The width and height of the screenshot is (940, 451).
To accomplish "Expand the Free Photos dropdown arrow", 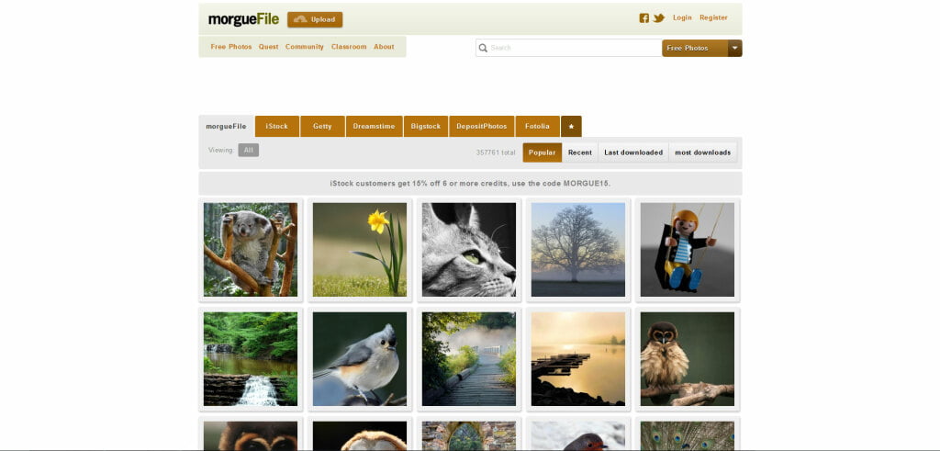I will [734, 48].
